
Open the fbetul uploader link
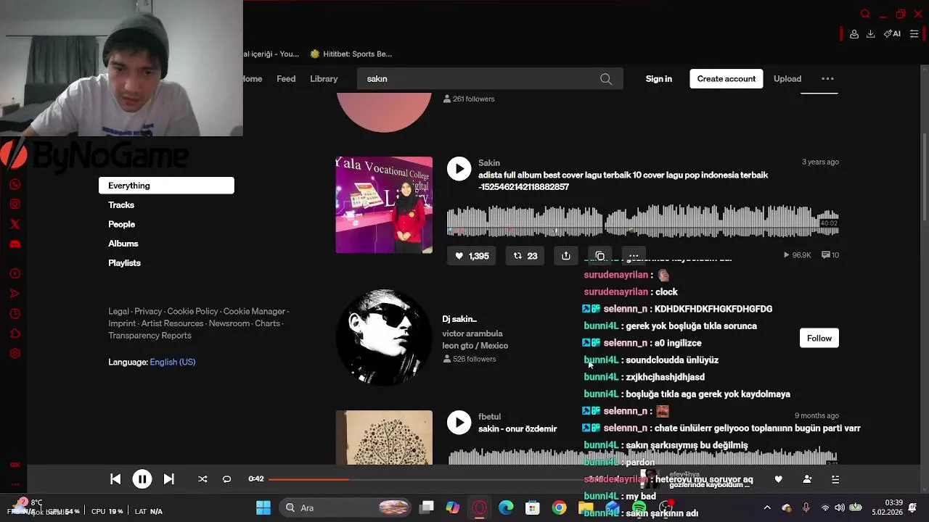pos(489,417)
